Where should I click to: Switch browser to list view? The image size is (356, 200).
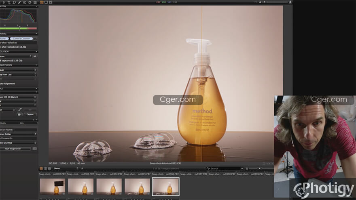coord(49,168)
